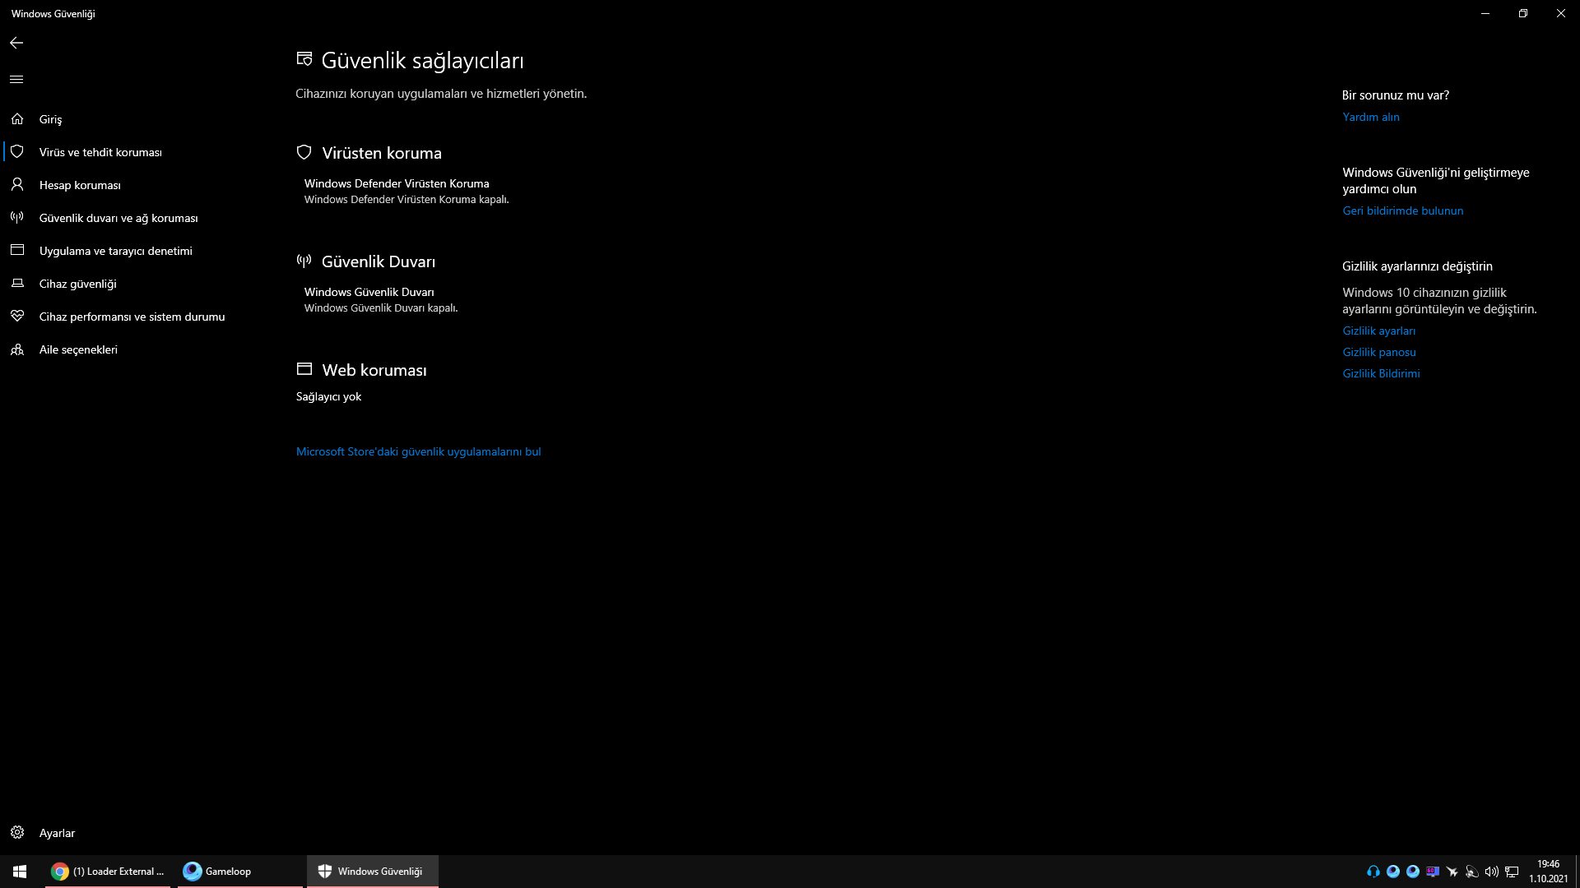This screenshot has height=888, width=1580.
Task: Toggle the hamburger navigation menu
Action: tap(16, 80)
